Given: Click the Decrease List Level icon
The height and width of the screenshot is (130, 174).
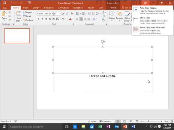Looking at the screenshot, I should tap(89, 13).
